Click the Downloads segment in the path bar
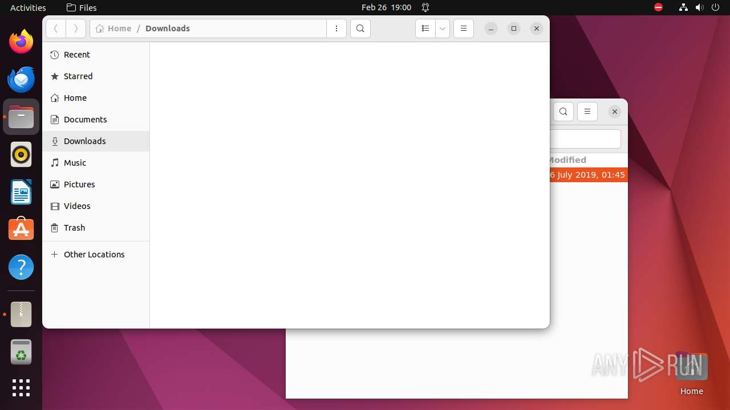The width and height of the screenshot is (730, 410). click(168, 28)
